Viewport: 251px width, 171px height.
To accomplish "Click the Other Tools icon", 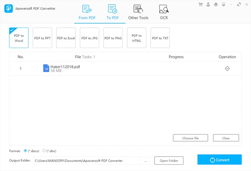I will (138, 9).
